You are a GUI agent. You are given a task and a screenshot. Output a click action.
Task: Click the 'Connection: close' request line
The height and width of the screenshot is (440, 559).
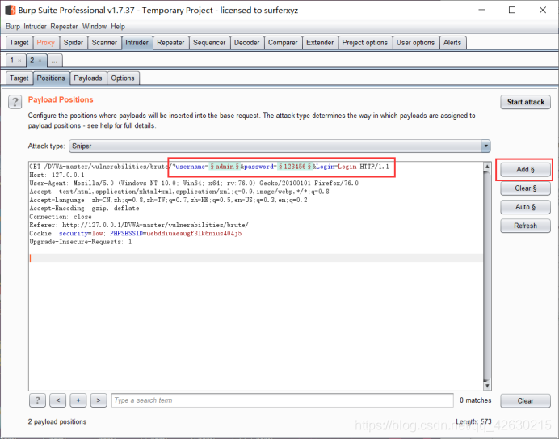coord(61,217)
